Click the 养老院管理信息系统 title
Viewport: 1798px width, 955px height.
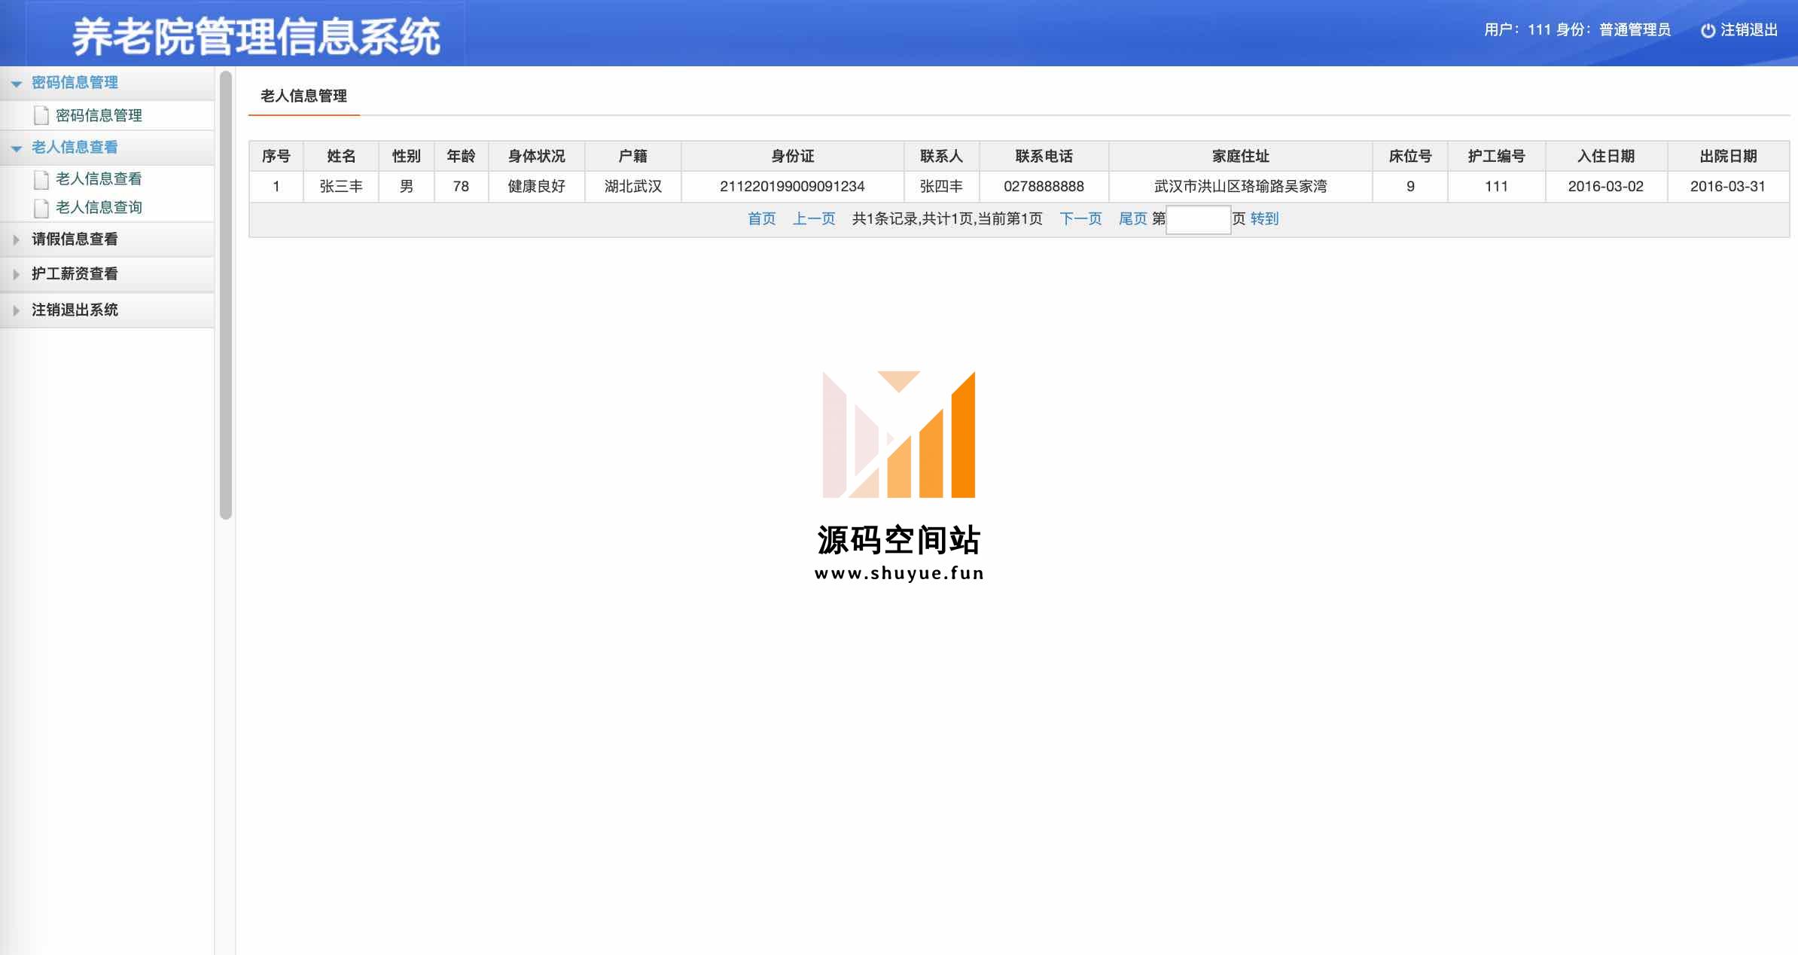pyautogui.click(x=256, y=37)
